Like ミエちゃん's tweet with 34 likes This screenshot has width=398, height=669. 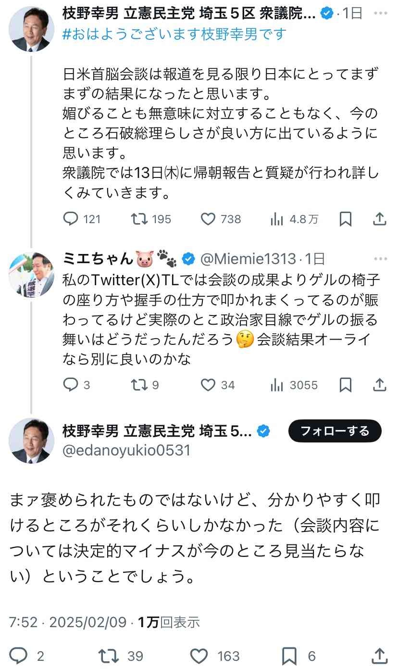(x=208, y=385)
